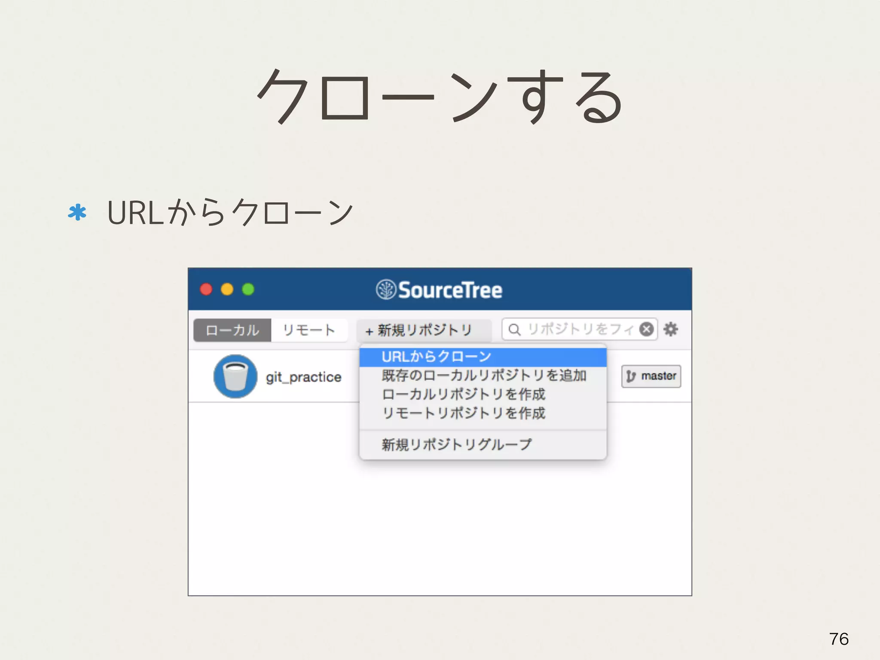
Task: Switch to the リモート tab
Action: pyautogui.click(x=309, y=330)
